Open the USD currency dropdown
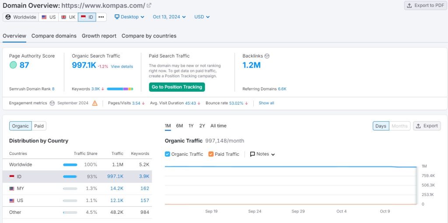Image resolution: width=448 pixels, height=223 pixels. [202, 17]
